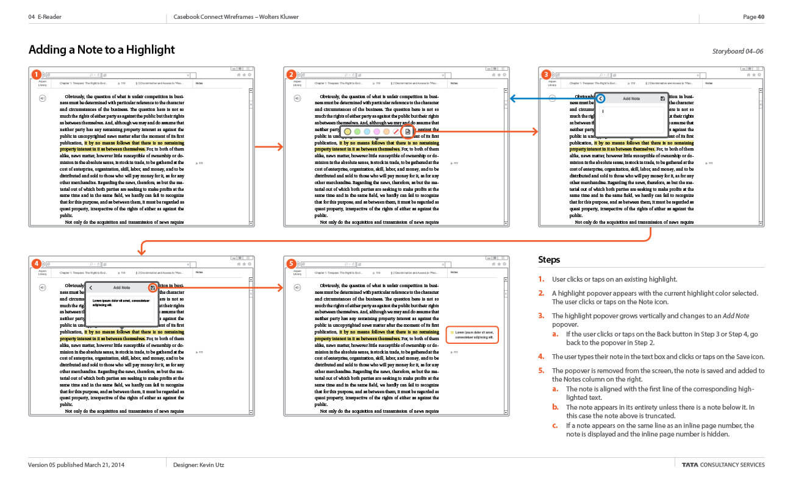
Task: Click the 'Adding a Note to a Highlight' heading
Action: coord(101,49)
